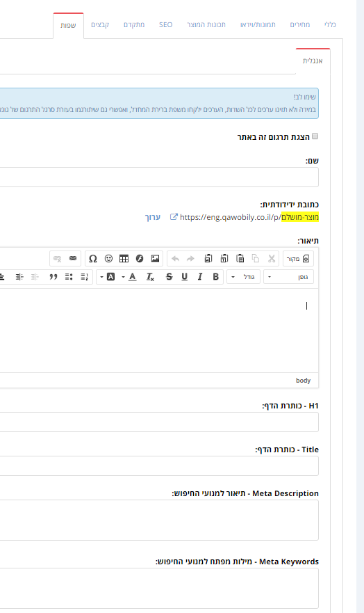Screen dimensions: 364x613
Task: Click the ערוך edit link
Action: click(x=153, y=217)
